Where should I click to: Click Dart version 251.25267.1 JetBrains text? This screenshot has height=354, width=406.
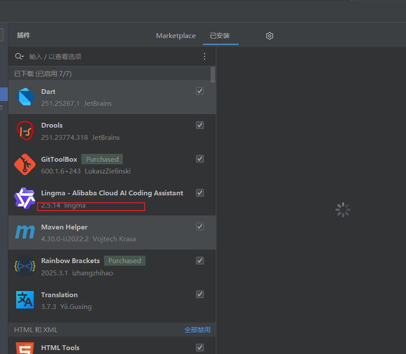[76, 103]
